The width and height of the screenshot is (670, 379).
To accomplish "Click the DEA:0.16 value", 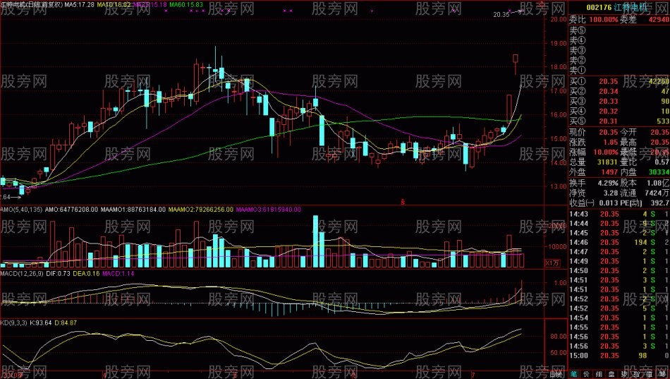I will [x=86, y=273].
